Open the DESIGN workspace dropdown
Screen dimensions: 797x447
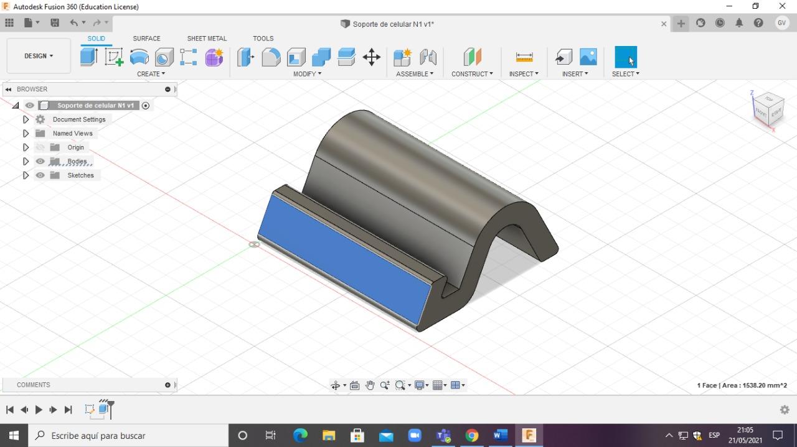39,56
